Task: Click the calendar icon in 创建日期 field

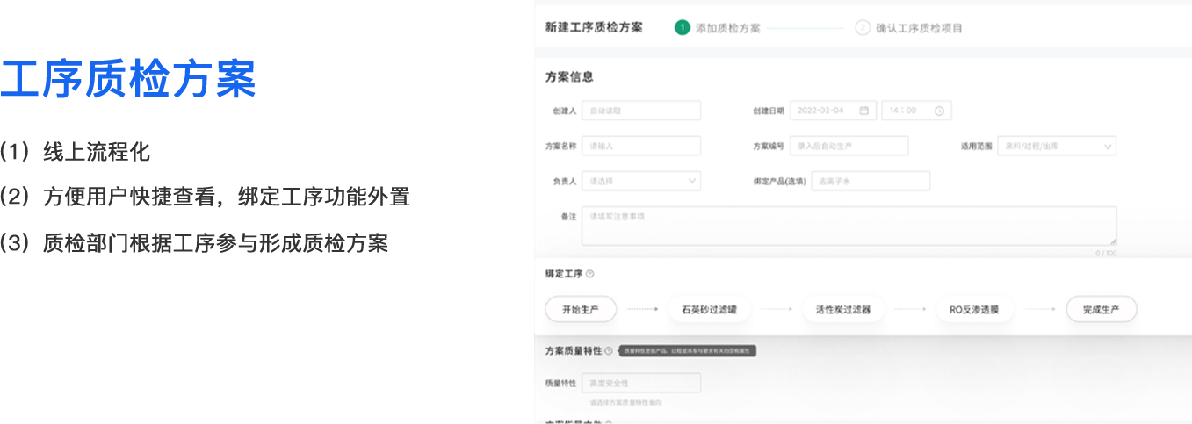Action: pos(863,111)
